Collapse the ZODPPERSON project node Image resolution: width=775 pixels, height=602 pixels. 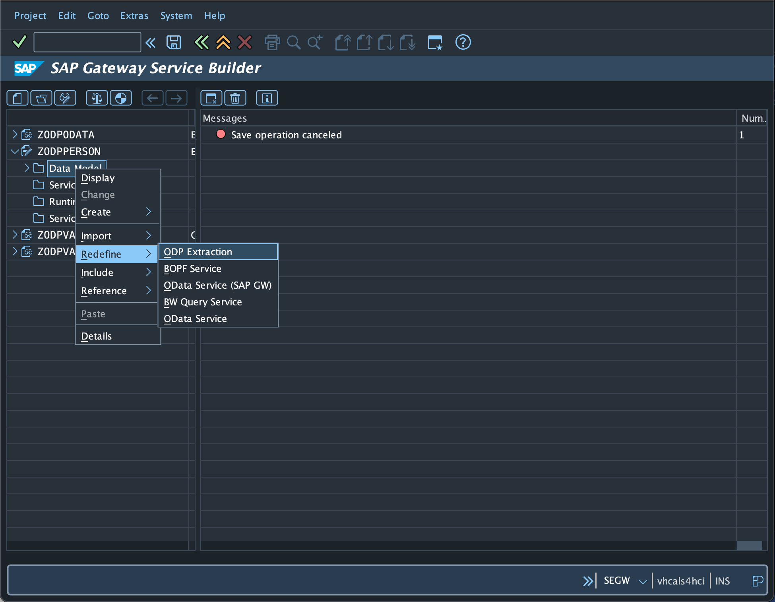coord(15,151)
